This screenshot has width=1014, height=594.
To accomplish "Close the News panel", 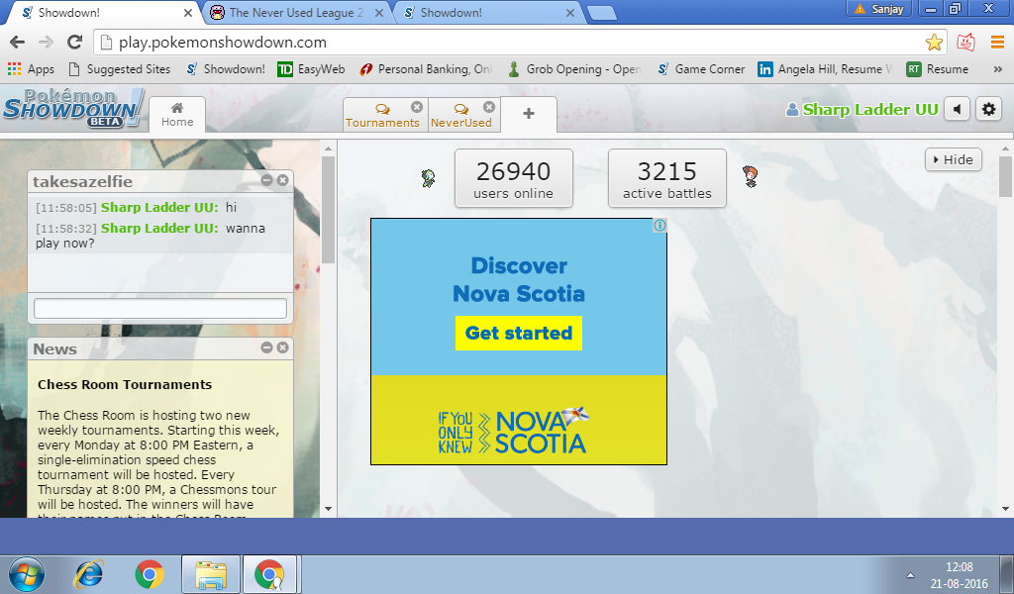I will coord(283,347).
